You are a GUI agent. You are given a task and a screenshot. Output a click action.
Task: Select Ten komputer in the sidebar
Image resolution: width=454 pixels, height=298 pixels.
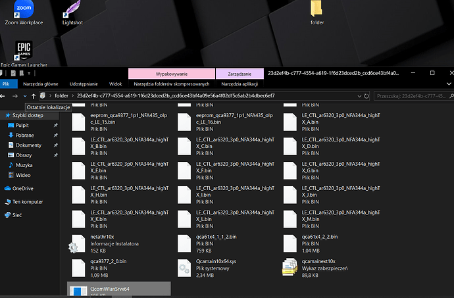pyautogui.click(x=28, y=202)
